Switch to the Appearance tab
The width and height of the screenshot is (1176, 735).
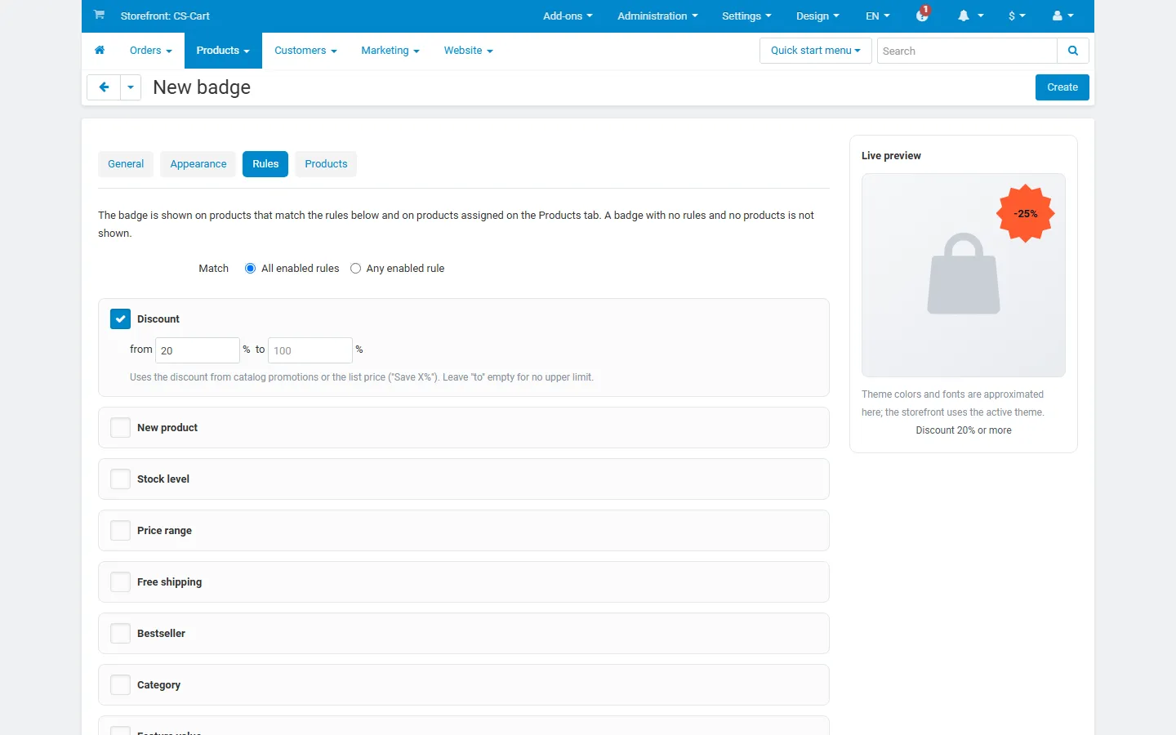pos(198,164)
